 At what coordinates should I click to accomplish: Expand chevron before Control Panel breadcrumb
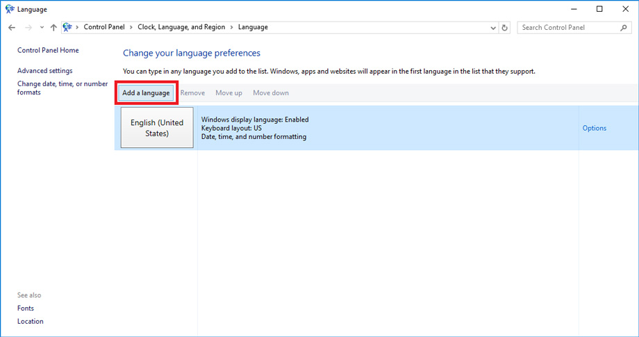pyautogui.click(x=77, y=27)
